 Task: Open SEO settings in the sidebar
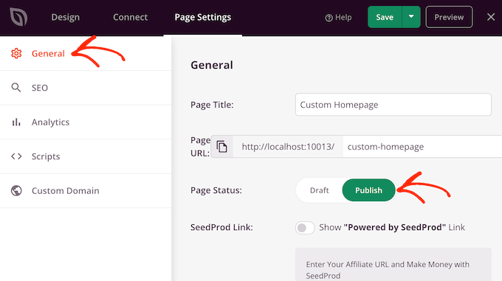click(86, 88)
